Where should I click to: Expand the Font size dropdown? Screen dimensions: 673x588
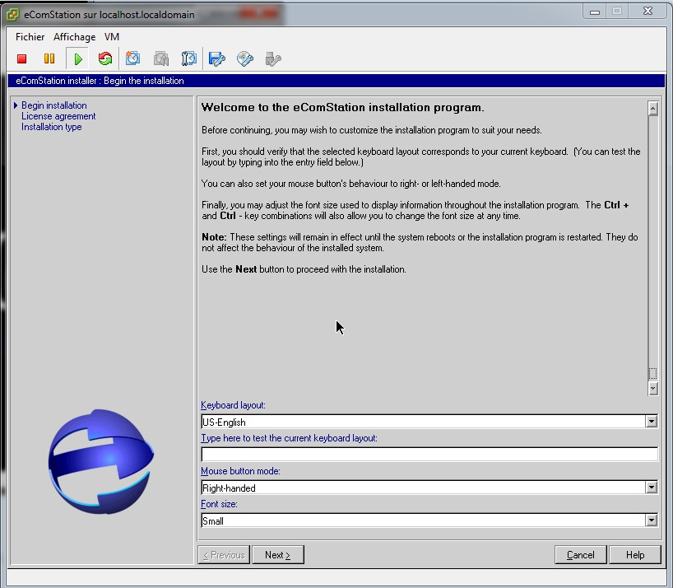point(651,520)
